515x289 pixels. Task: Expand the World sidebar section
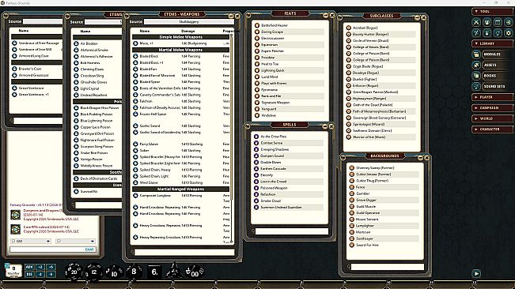click(x=492, y=118)
